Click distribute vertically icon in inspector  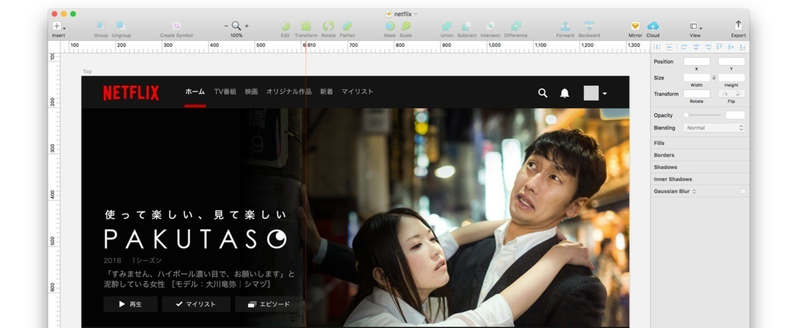[x=669, y=47]
